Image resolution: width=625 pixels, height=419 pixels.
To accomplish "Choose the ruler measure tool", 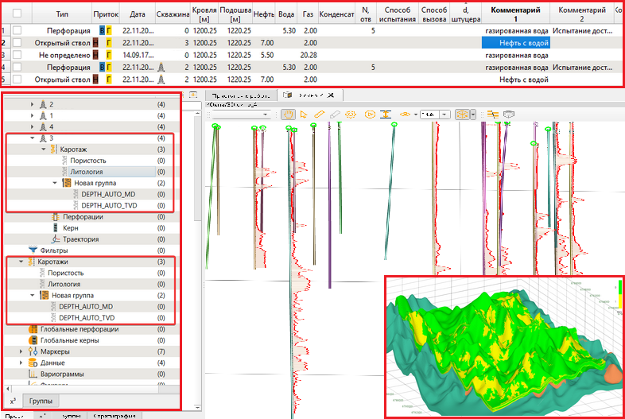I will [x=319, y=114].
